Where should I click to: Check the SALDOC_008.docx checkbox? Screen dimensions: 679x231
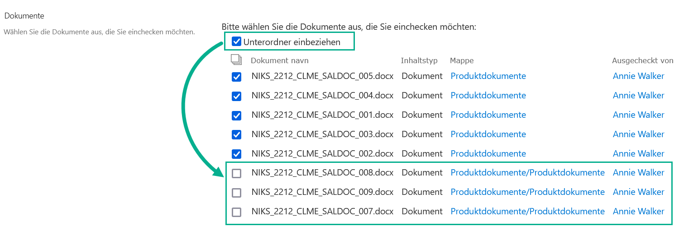pos(236,173)
